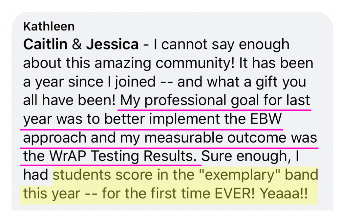Click the underlined phrase "measurable outcome"
Viewport: 340px width, 219px height.
(215, 138)
